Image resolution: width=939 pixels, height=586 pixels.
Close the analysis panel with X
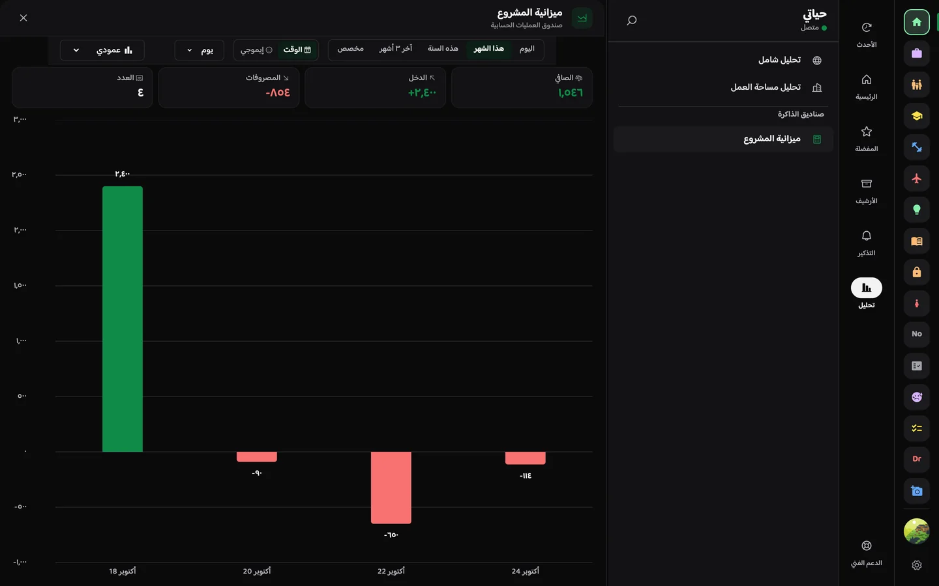click(x=23, y=18)
